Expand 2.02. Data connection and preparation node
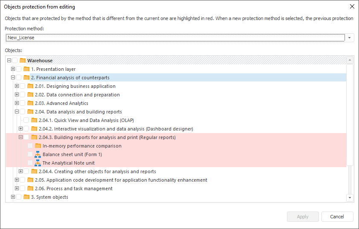 17,95
